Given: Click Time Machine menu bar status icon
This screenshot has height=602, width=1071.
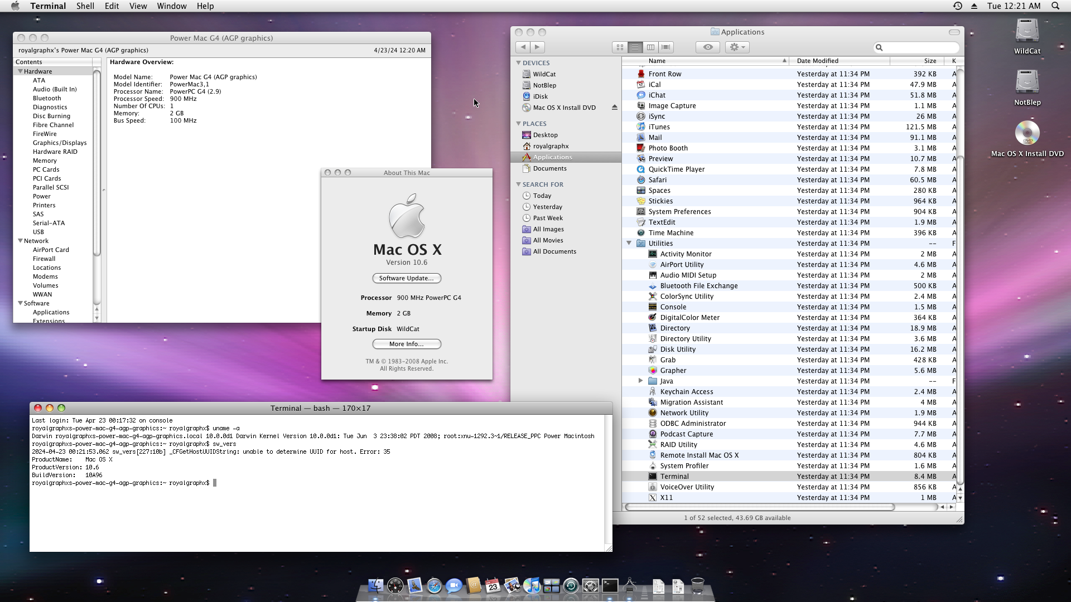Looking at the screenshot, I should click(x=957, y=6).
